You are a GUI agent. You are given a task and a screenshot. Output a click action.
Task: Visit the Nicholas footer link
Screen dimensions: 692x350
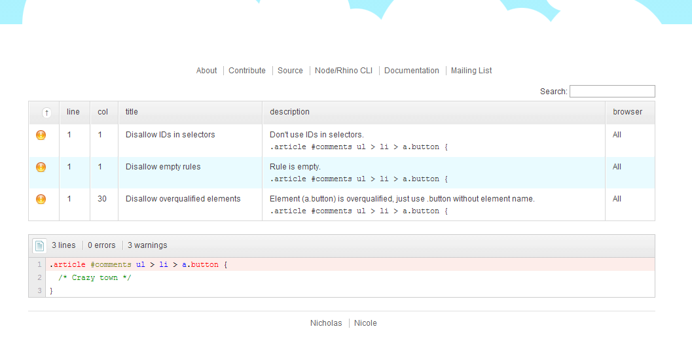(x=326, y=323)
